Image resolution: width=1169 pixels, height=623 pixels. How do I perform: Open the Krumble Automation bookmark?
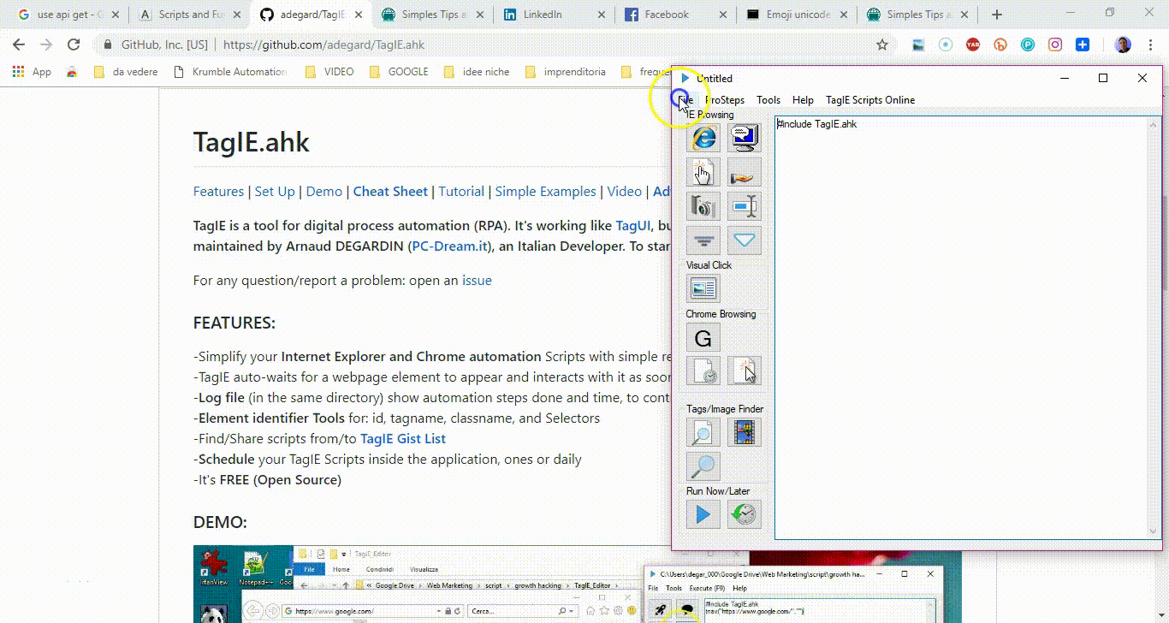pyautogui.click(x=230, y=72)
